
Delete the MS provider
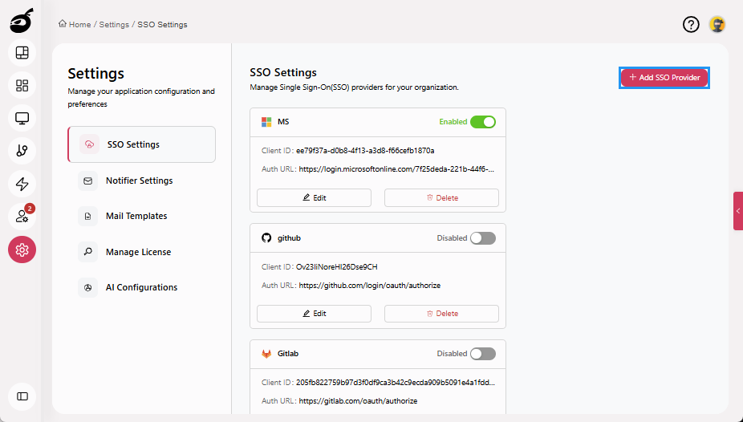(441, 198)
